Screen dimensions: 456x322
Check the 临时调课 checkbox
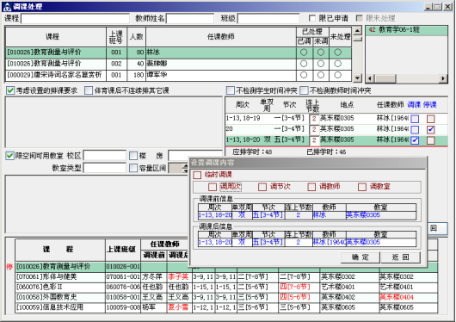[x=197, y=175]
